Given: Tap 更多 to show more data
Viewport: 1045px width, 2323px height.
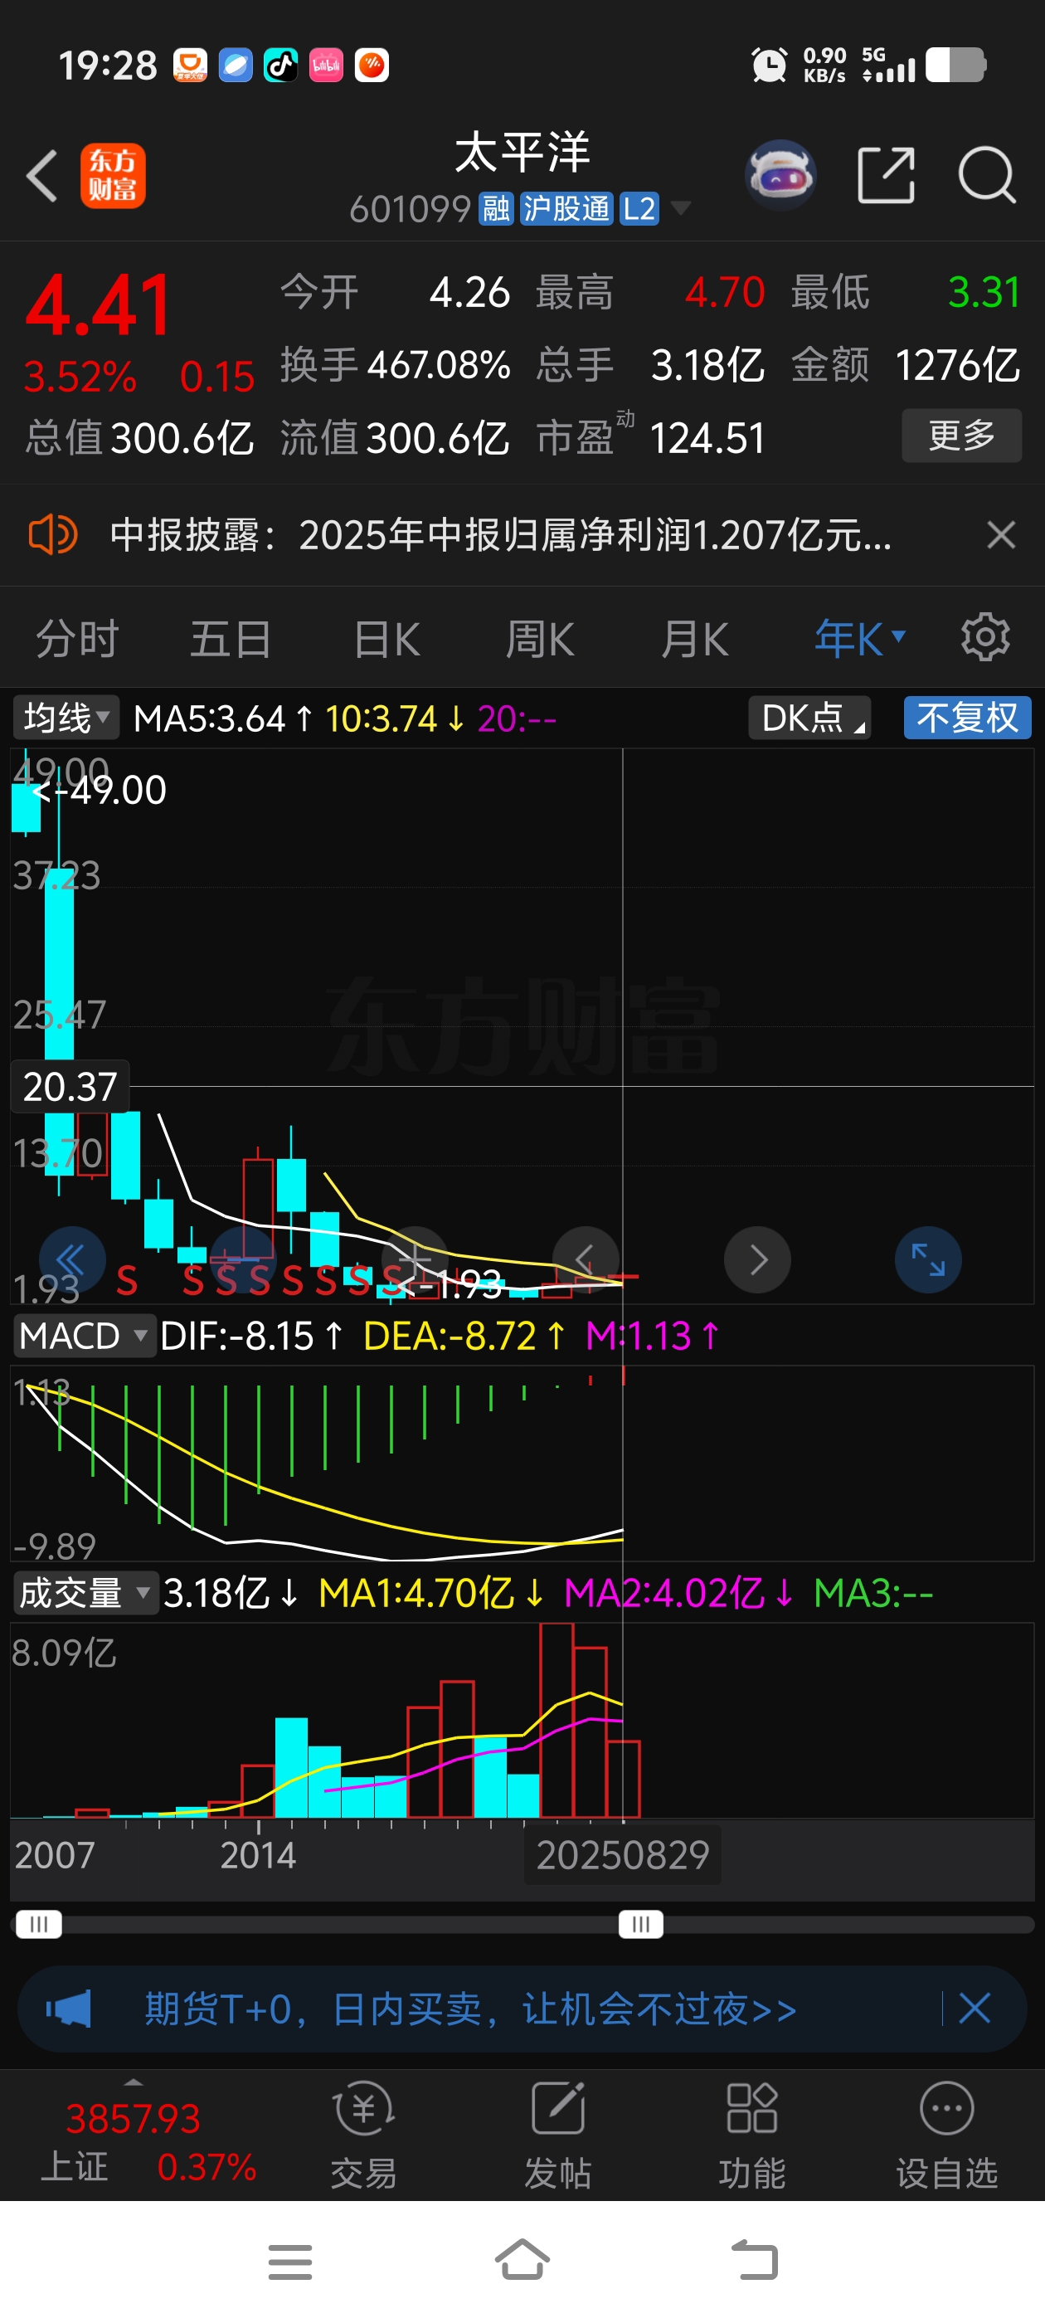Looking at the screenshot, I should pos(961,436).
